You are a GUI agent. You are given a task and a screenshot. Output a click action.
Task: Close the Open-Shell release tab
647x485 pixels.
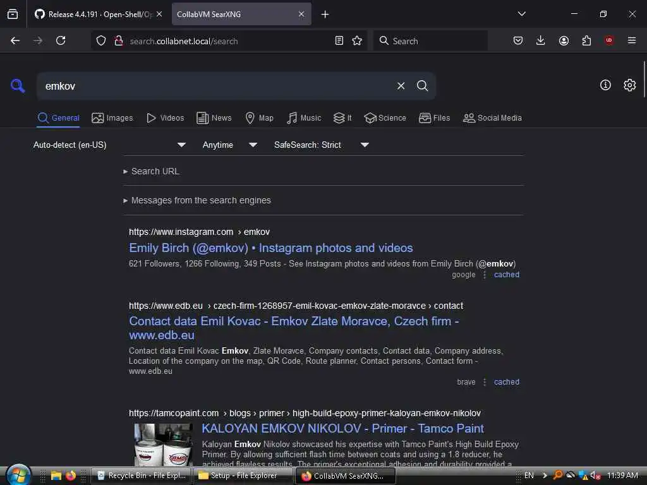159,14
